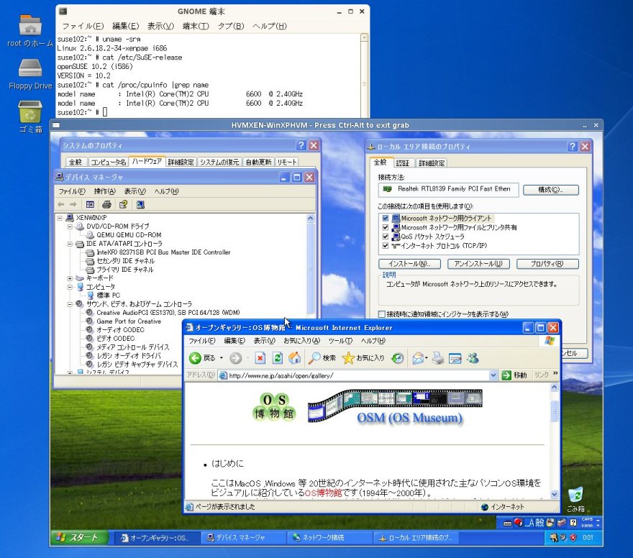Click the GNOME terminal vertical scrollbar
Image resolution: width=633 pixels, height=558 pixels.
click(364, 76)
